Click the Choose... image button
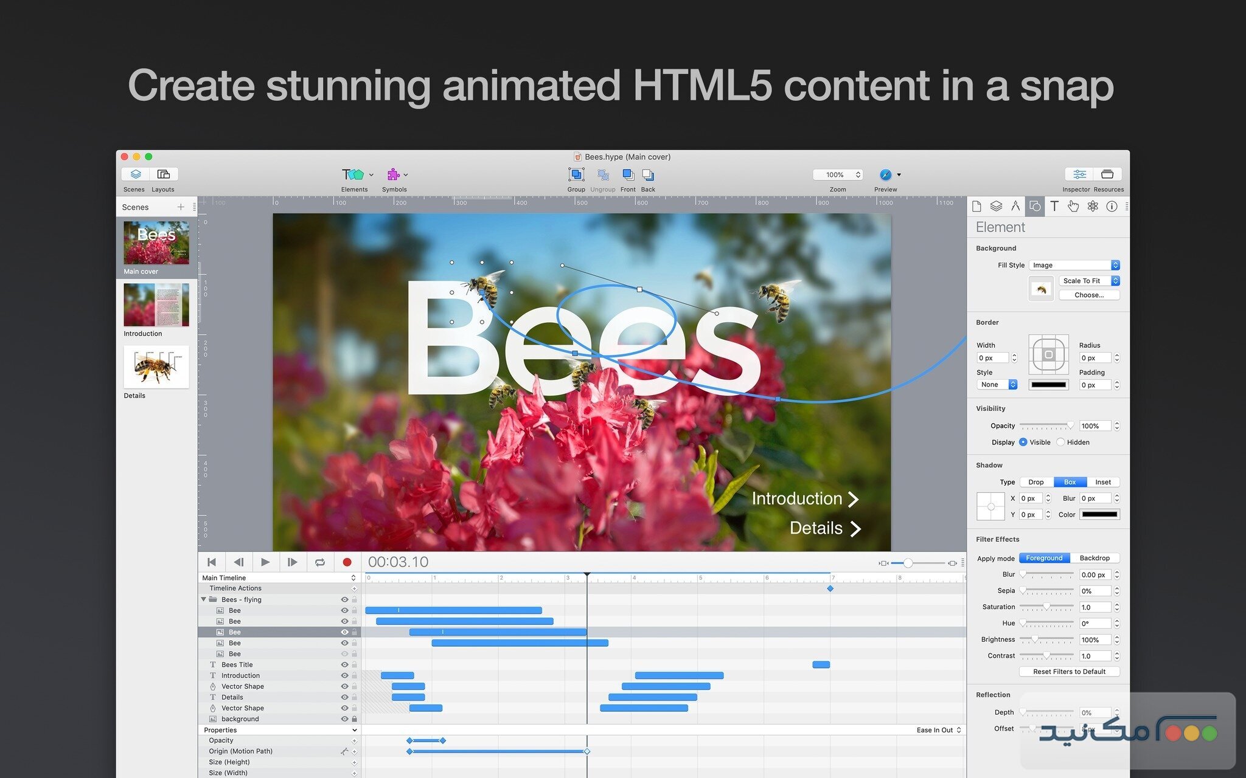Screen dimensions: 1246x778 tap(1088, 295)
